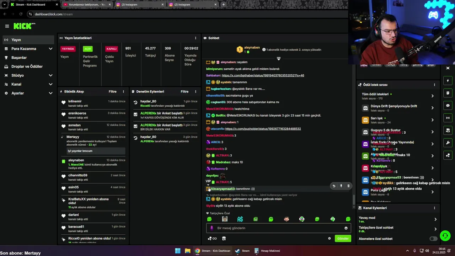This screenshot has width=455, height=256.
Task: Switch to Stream - Kick Dashboard tab
Action: 34,5
